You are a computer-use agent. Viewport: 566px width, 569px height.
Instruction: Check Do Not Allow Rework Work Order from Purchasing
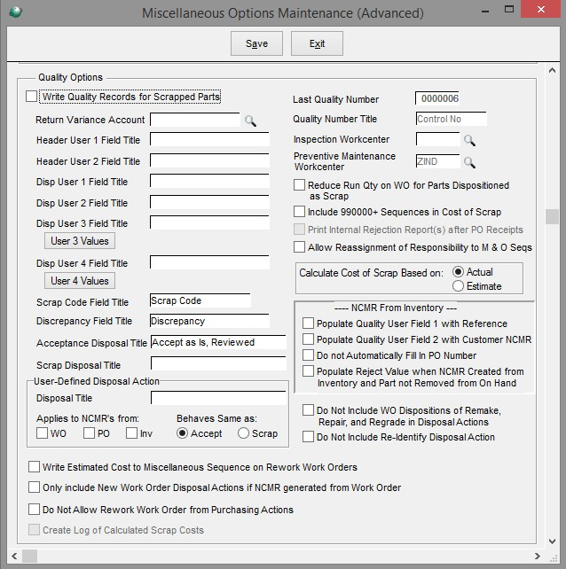point(34,510)
